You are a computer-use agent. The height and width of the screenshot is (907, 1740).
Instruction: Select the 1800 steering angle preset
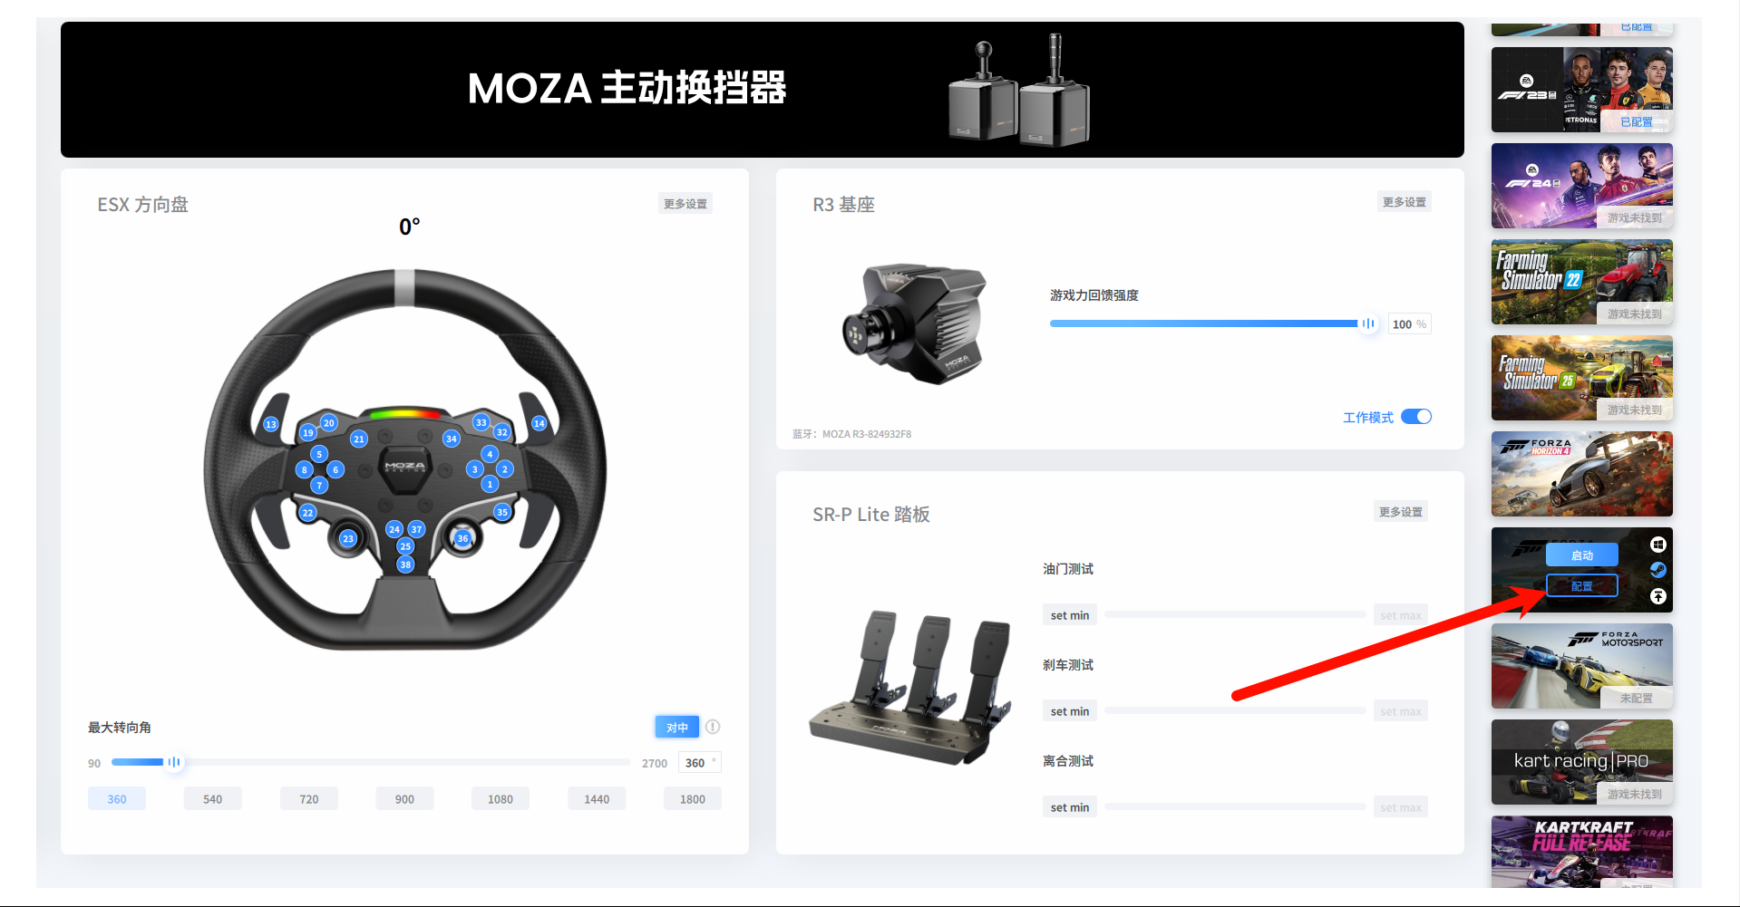point(692,799)
